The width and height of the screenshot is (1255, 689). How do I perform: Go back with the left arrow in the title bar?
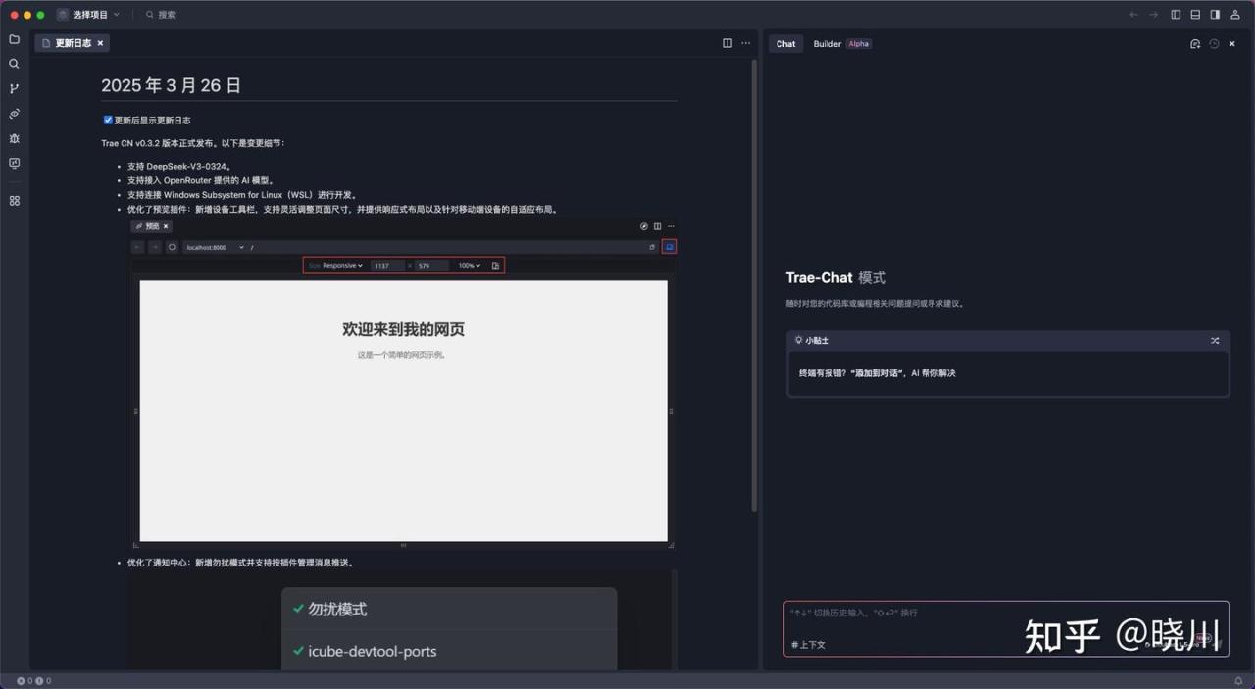(1134, 15)
